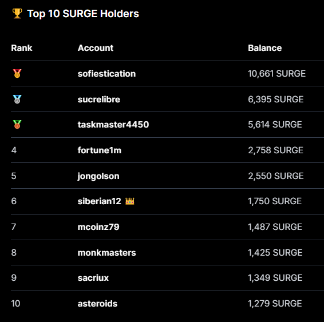The height and width of the screenshot is (322, 324).
Task: Open the sacriux account
Action: pyautogui.click(x=93, y=278)
